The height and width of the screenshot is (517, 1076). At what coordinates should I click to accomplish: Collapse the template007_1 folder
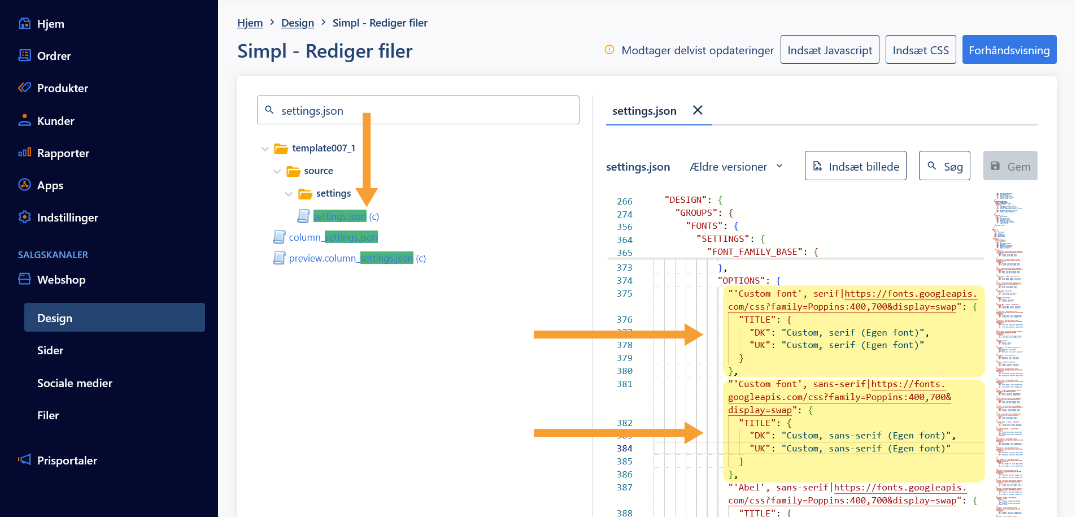[265, 149]
